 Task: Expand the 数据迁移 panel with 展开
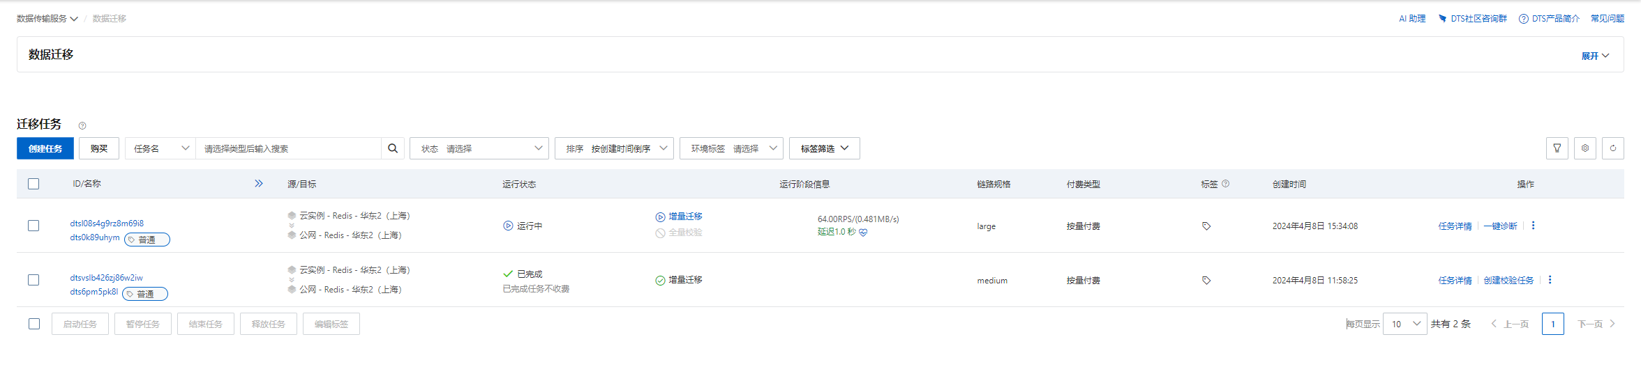1595,56
